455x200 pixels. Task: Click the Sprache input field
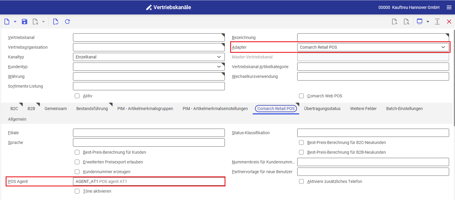[x=149, y=142]
